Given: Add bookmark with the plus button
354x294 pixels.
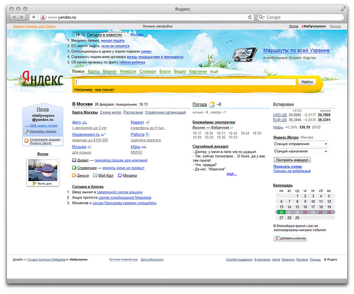Looking at the screenshot, I should 34,17.
